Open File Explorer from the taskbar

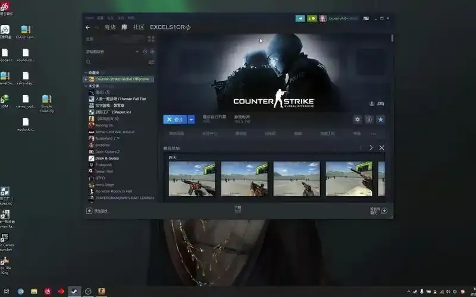pos(34,291)
